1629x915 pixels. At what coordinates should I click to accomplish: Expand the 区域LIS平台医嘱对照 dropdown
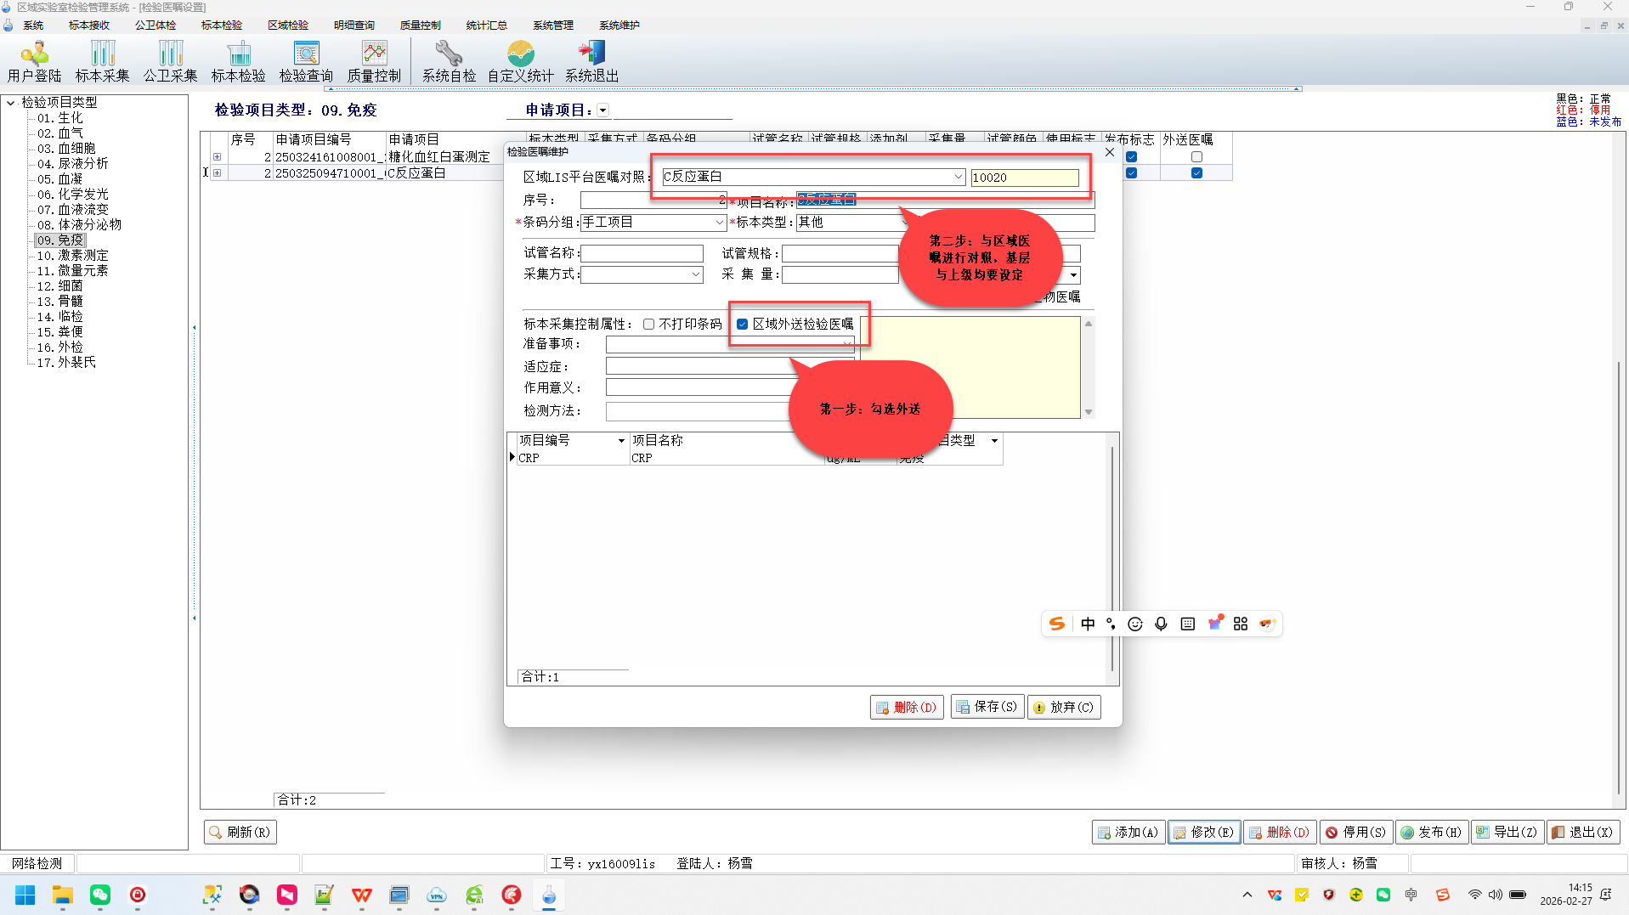pos(958,178)
